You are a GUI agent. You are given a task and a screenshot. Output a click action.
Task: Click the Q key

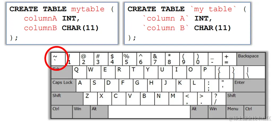pyautogui.click(x=80, y=72)
